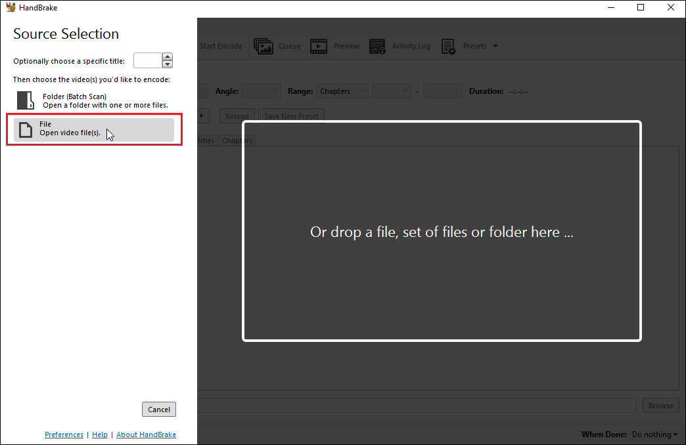The height and width of the screenshot is (445, 686).
Task: Choose File Open video file(s) option
Action: pyautogui.click(x=94, y=129)
